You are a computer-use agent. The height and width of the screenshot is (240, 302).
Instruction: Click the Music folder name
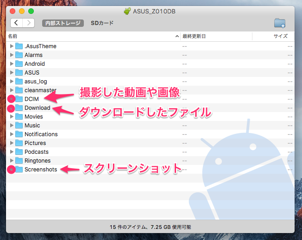click(32, 126)
